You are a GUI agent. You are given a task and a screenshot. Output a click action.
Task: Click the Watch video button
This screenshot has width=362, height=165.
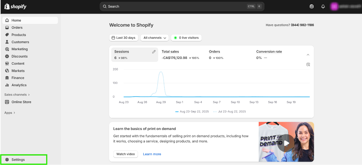(x=126, y=154)
